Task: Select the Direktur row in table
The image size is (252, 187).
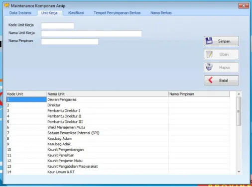Action: point(118,105)
